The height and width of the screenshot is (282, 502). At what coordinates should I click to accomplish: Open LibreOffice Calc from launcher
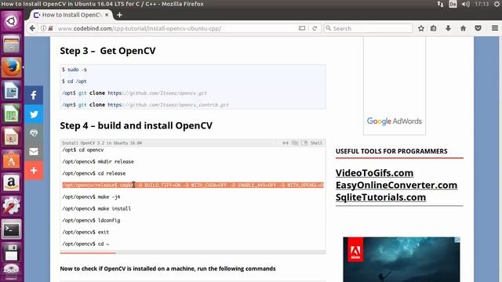(x=11, y=114)
